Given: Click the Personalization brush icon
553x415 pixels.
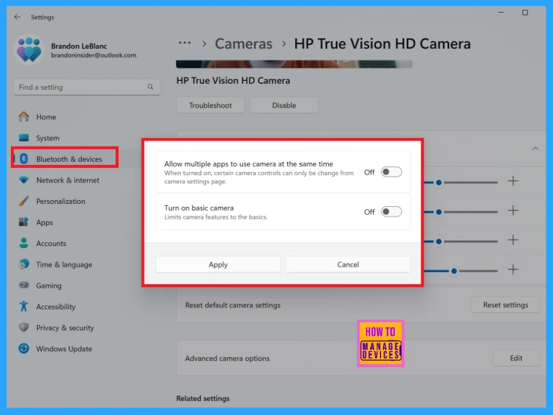Looking at the screenshot, I should point(24,201).
